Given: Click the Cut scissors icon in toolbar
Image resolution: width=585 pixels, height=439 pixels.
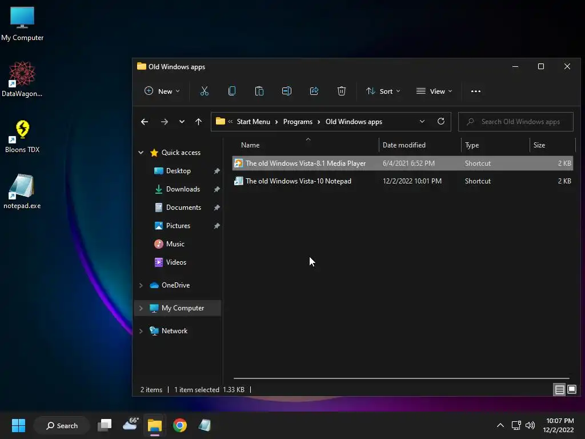Looking at the screenshot, I should [205, 91].
